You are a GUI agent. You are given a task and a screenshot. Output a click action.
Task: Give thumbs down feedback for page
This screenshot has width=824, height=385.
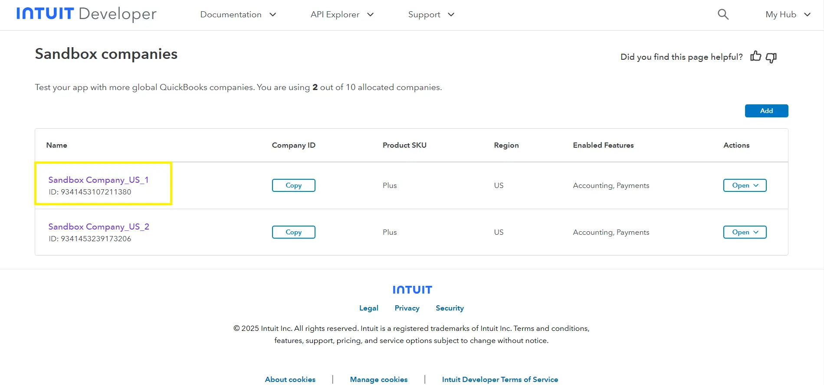click(771, 58)
